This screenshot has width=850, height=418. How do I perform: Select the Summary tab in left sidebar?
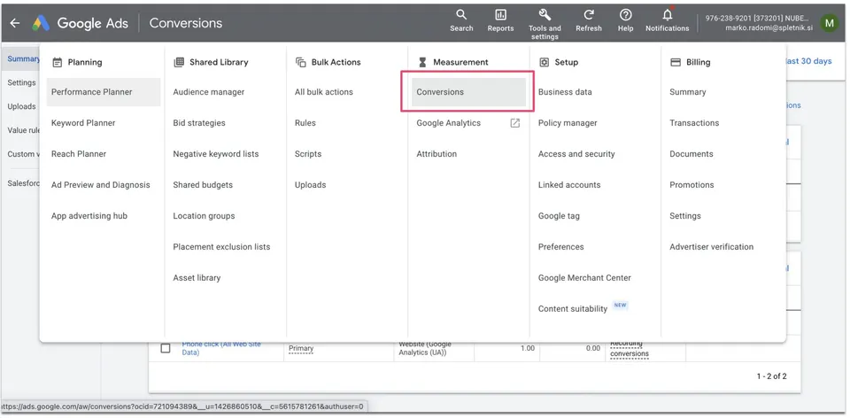pos(21,58)
